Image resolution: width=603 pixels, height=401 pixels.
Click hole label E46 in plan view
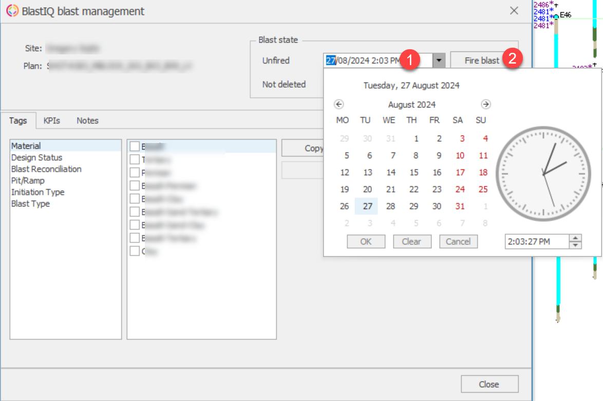tap(566, 15)
